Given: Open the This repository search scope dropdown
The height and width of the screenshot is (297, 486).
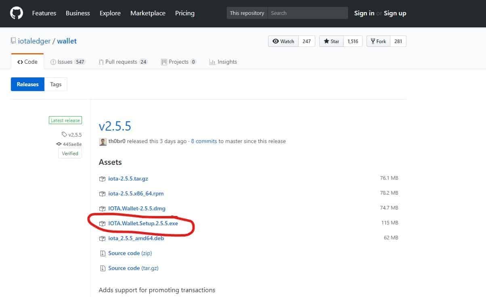Looking at the screenshot, I should click(247, 12).
